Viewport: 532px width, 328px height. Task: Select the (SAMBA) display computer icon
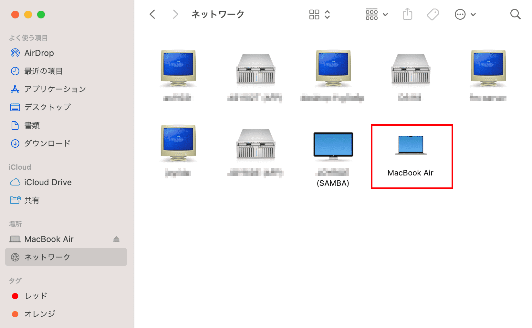pos(333,146)
